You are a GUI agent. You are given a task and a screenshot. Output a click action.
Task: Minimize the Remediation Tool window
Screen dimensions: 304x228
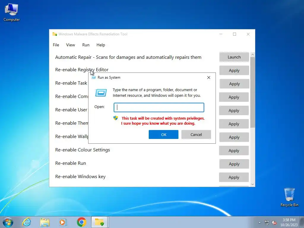coord(221,34)
